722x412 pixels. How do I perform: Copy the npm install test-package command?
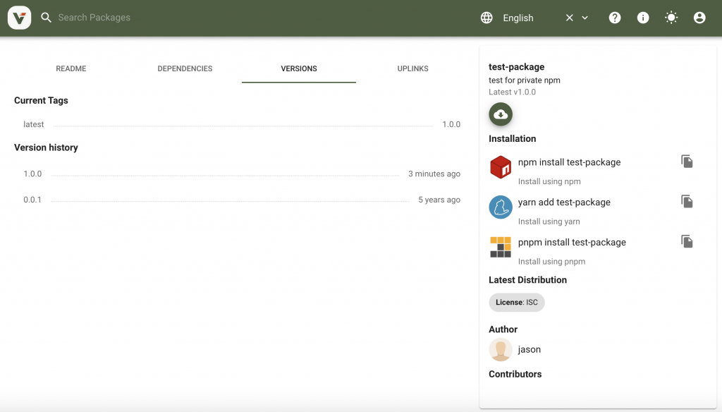(687, 162)
